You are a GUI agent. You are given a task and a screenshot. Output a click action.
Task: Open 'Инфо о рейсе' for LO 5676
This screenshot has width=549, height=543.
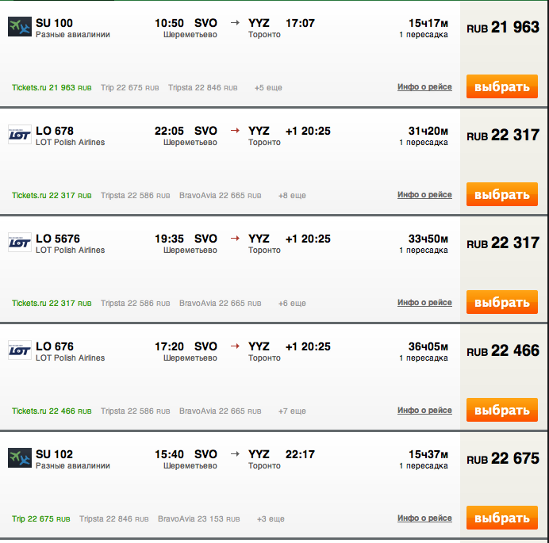click(x=424, y=302)
